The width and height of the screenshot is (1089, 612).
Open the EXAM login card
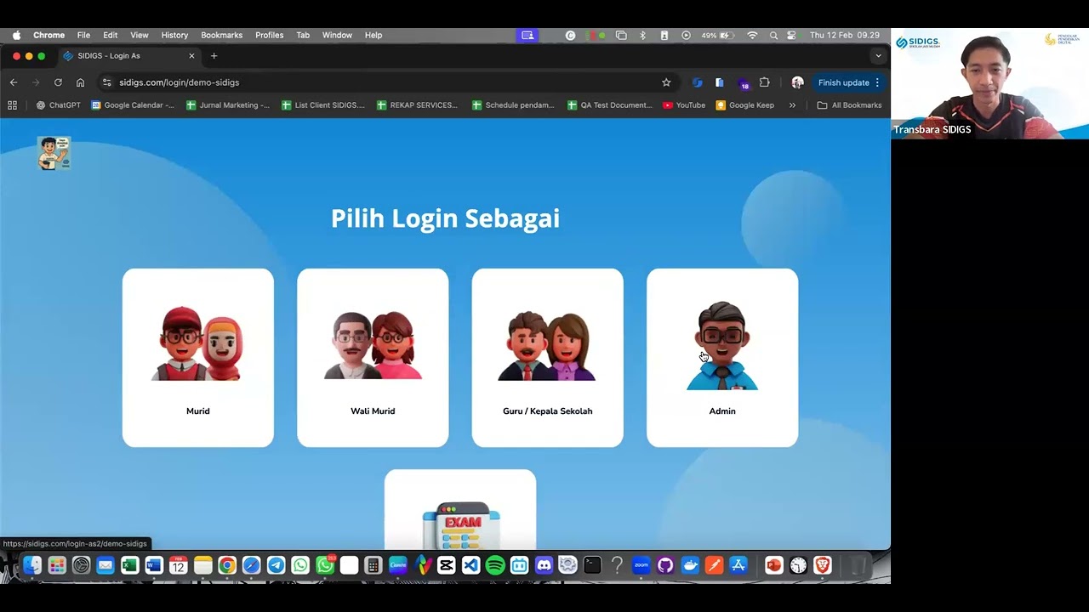460,510
